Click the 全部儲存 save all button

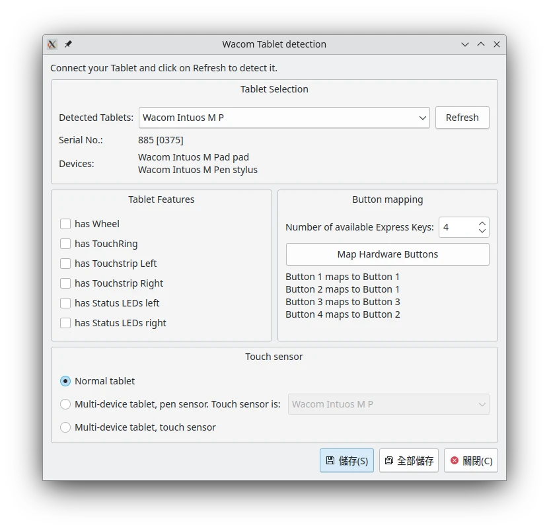pyautogui.click(x=409, y=461)
